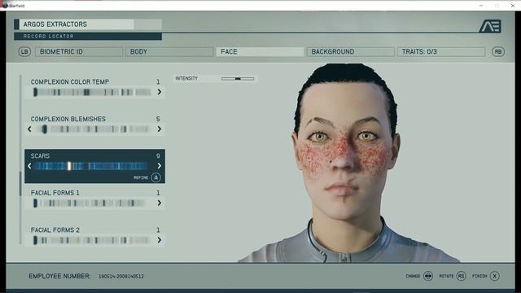
Task: Click the LB bumper icon
Action: pyautogui.click(x=24, y=51)
